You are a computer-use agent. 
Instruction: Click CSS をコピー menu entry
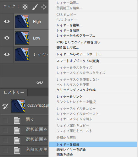(66, 15)
